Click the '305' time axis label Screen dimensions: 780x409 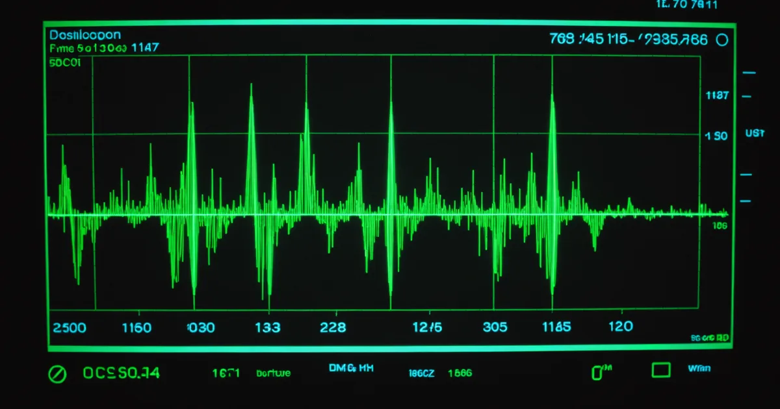(495, 327)
